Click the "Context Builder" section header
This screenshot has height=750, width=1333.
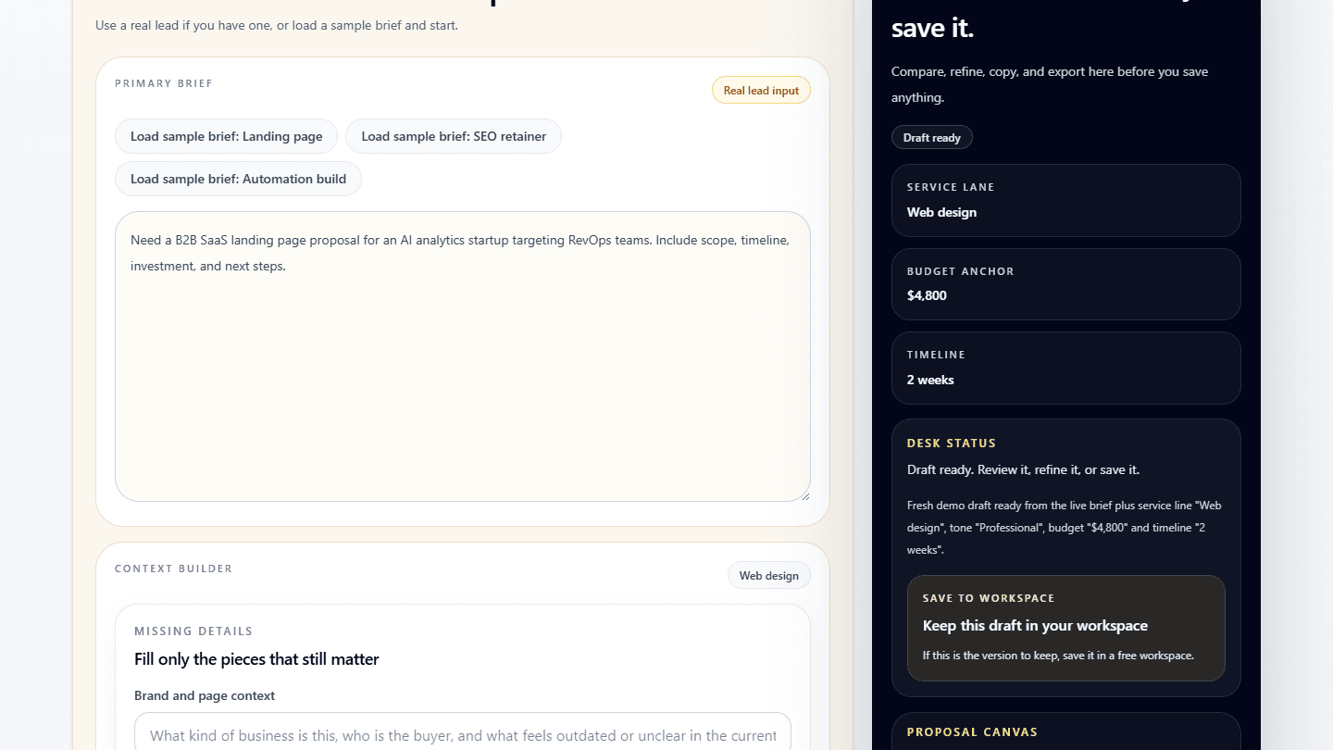click(172, 569)
